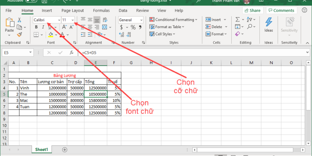This screenshot has height=156, width=312.
Task: Click the Insert Function fx icon
Action: pos(71,52)
